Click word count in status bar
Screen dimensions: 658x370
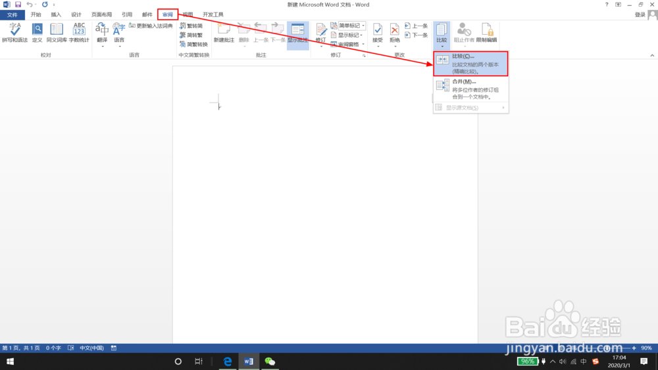pyautogui.click(x=53, y=348)
